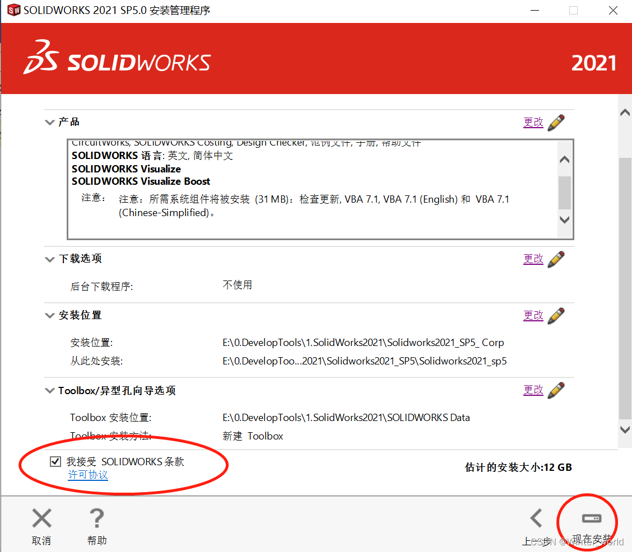Viewport: 632px width, 552px height.
Task: Click the 更改 link for 产品
Action: (533, 122)
